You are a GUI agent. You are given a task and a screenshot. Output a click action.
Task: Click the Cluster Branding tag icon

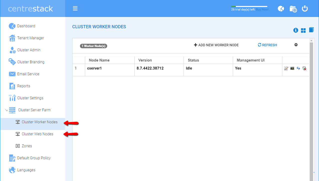click(x=12, y=62)
